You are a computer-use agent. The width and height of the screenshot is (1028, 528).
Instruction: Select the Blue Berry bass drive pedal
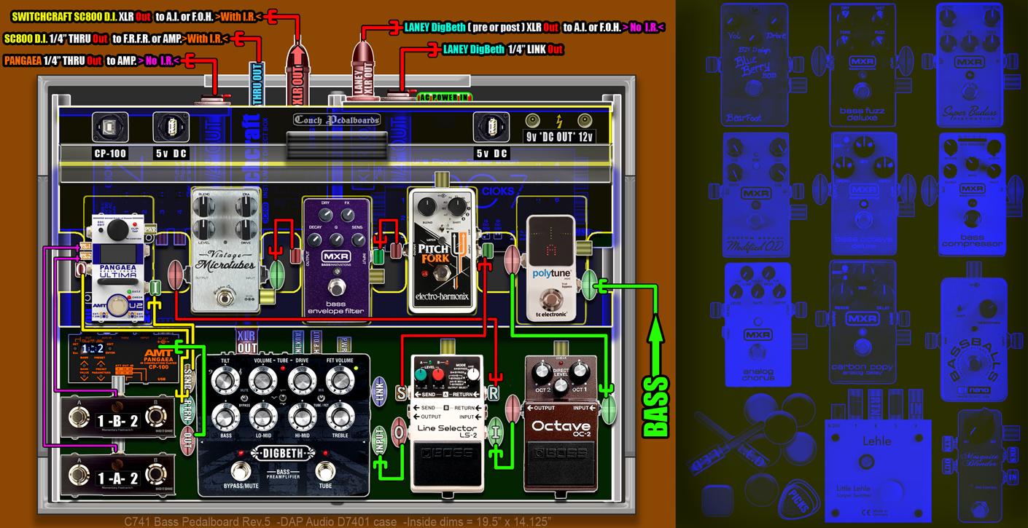(754, 65)
